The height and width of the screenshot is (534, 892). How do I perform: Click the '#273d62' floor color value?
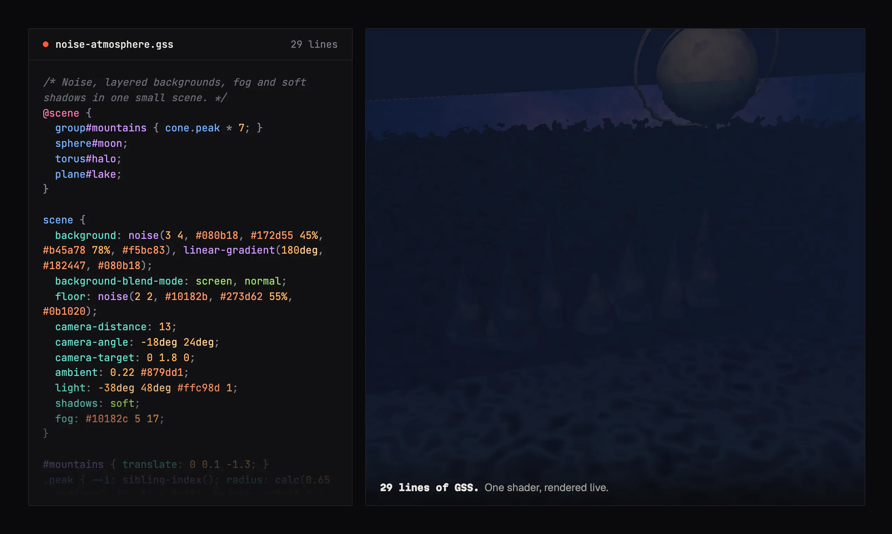[x=241, y=297]
